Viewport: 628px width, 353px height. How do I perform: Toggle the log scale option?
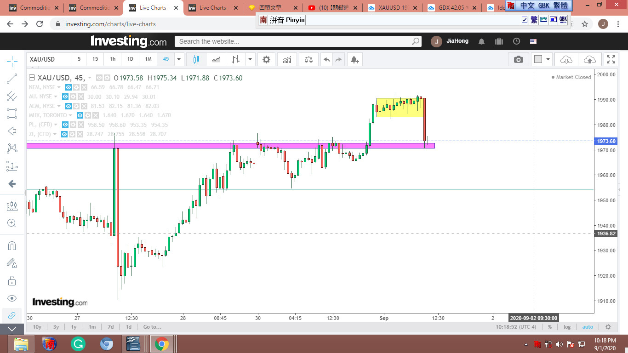pyautogui.click(x=567, y=327)
